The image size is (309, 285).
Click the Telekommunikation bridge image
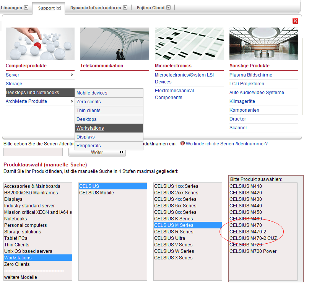point(115,44)
